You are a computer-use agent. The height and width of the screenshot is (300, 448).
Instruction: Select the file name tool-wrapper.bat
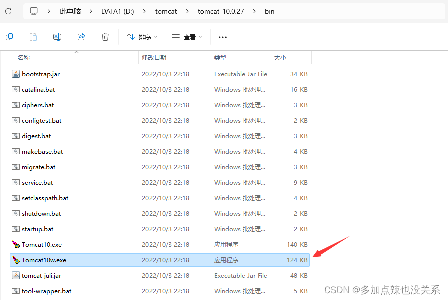(x=47, y=291)
